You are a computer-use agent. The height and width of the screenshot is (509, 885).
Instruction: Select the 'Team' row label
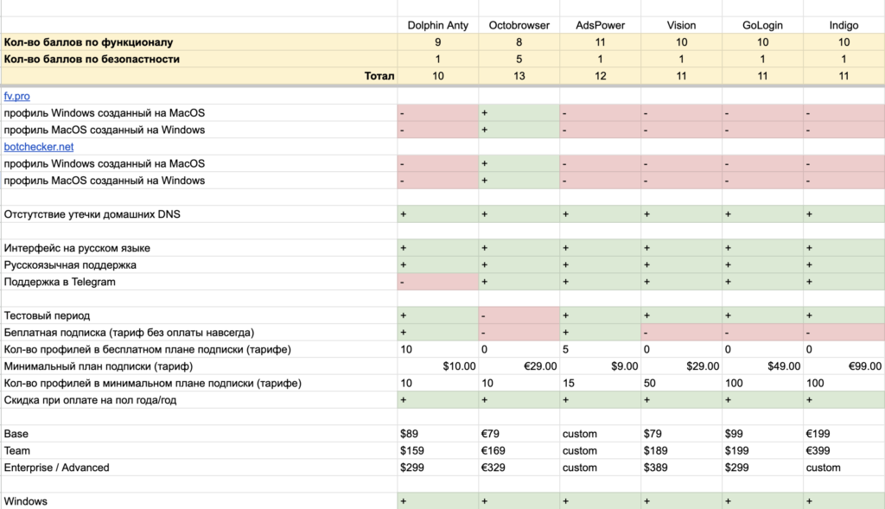tap(17, 451)
